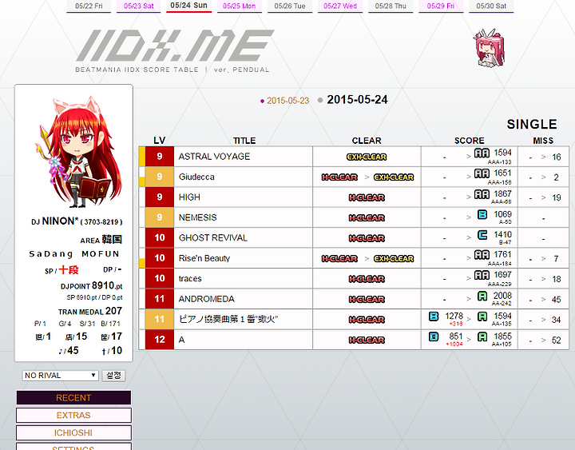Click the CLEAR column header
The width and height of the screenshot is (575, 450).
point(367,141)
